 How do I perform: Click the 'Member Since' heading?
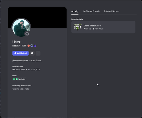[x=18, y=66]
